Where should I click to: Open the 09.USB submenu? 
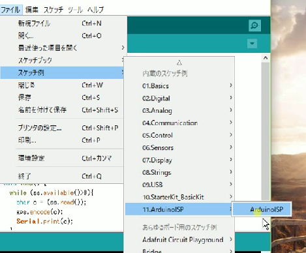(179, 185)
